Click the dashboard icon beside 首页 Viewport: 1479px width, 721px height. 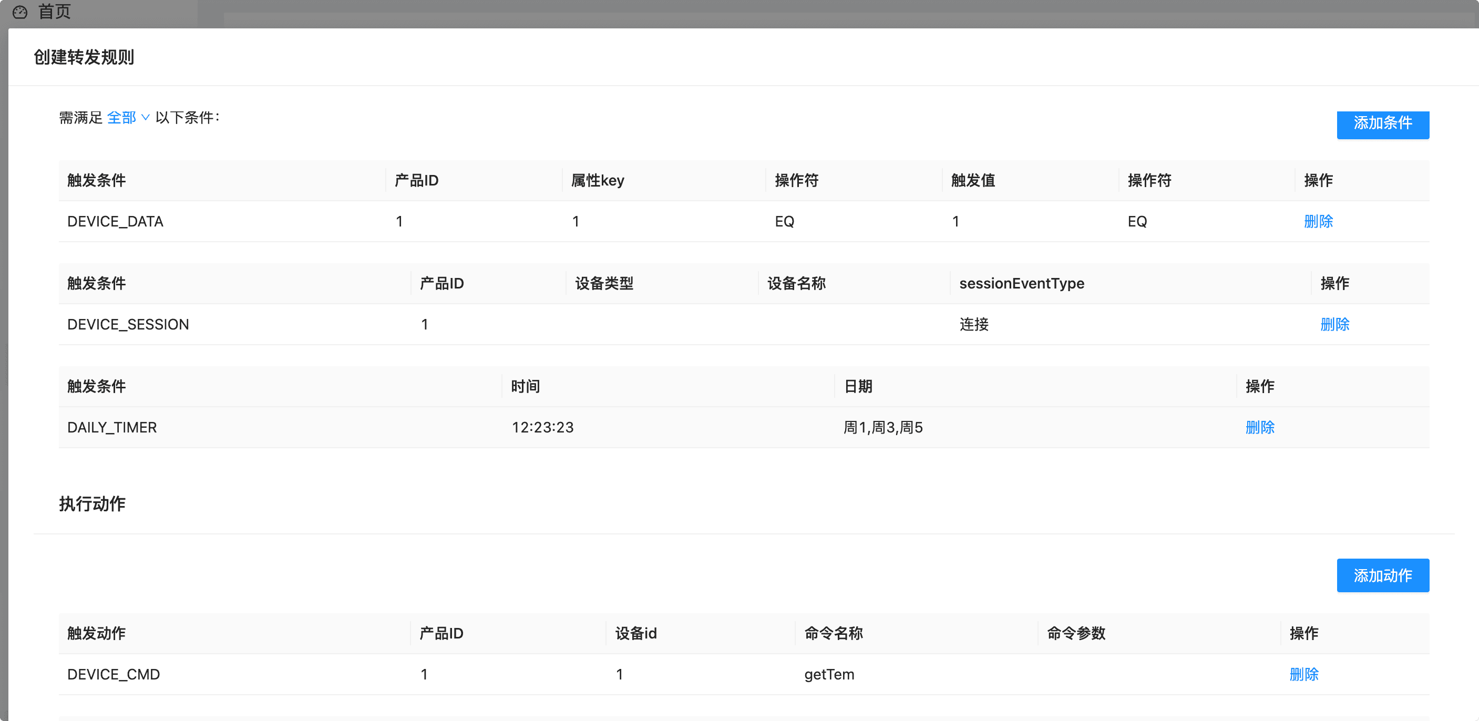click(x=20, y=12)
